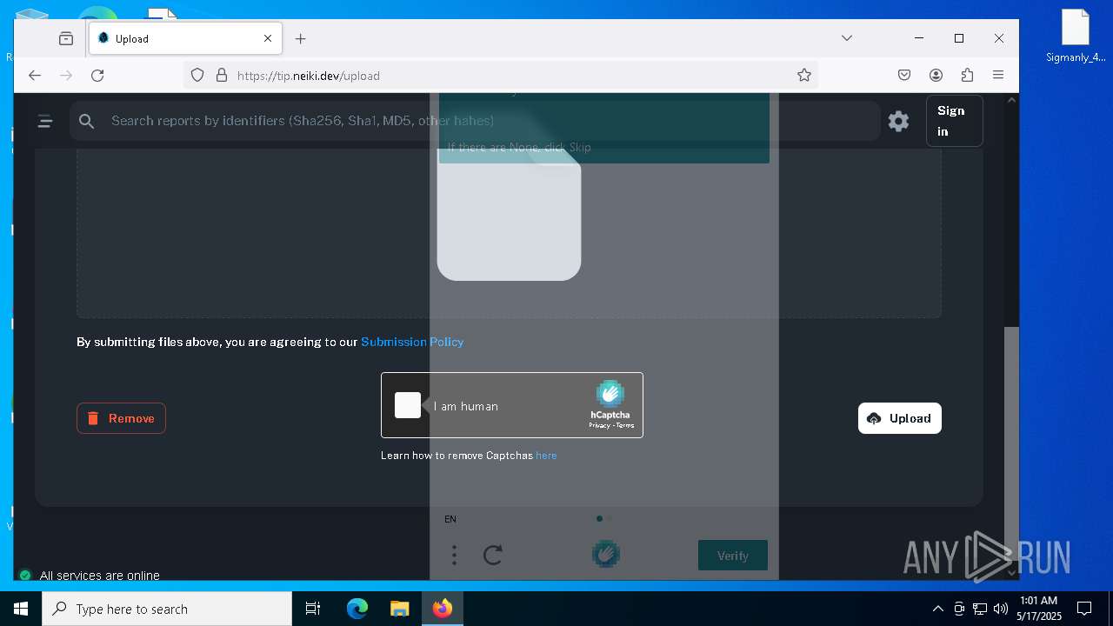
Task: Click the search magnifier icon
Action: [x=87, y=122]
